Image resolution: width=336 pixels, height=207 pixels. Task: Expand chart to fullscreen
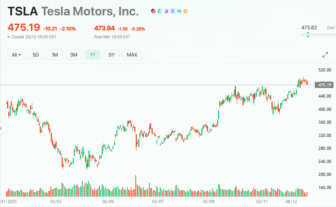[x=325, y=55]
